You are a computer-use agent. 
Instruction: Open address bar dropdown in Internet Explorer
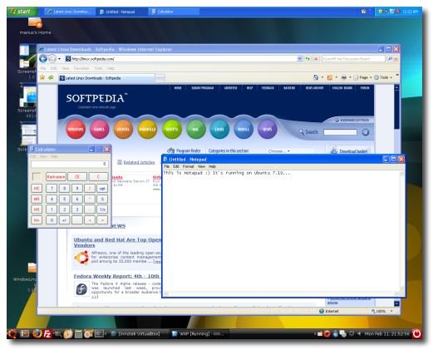pos(299,59)
